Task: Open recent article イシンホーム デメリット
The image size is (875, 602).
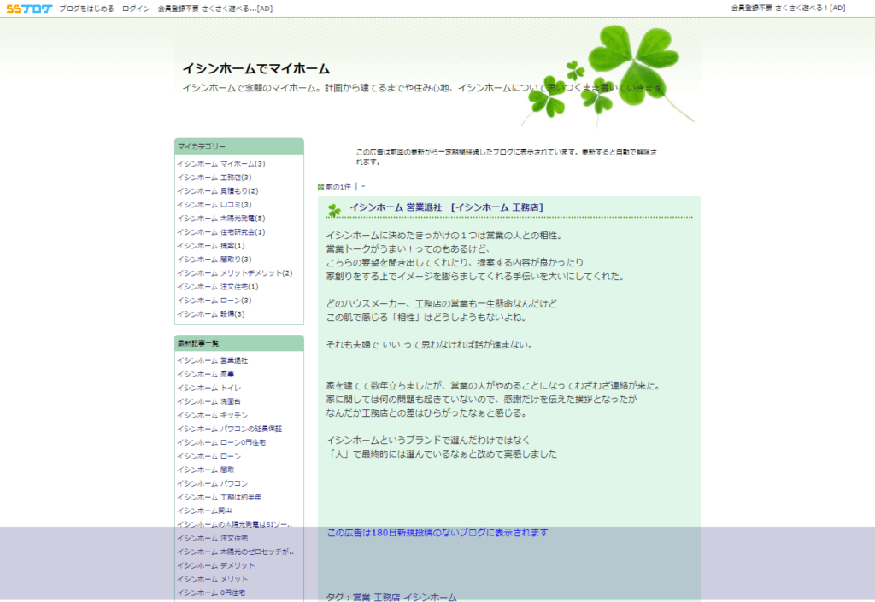Action: tap(216, 565)
